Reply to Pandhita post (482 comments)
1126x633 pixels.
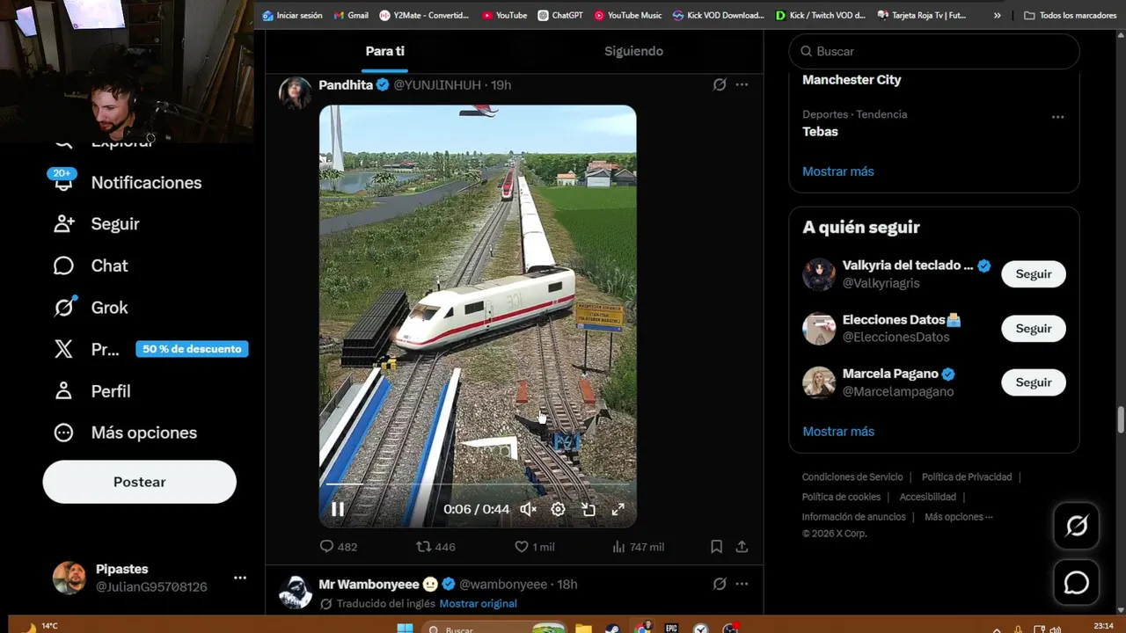(x=339, y=547)
